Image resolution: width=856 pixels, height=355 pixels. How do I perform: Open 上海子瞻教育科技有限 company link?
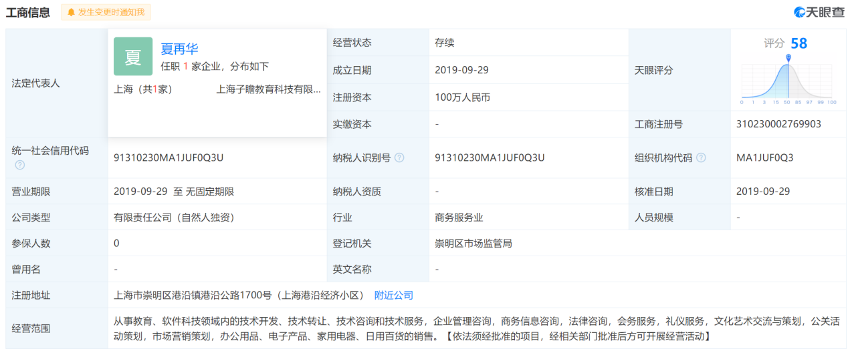pyautogui.click(x=268, y=89)
